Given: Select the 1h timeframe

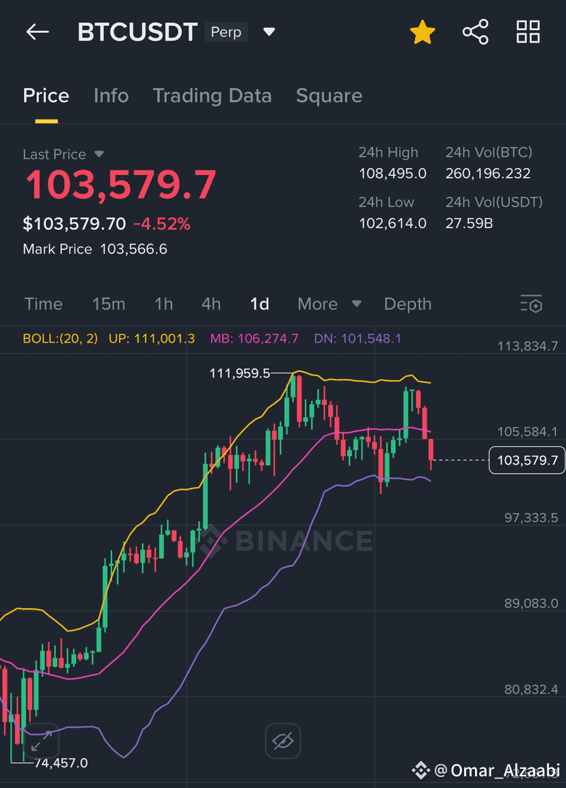Looking at the screenshot, I should click(164, 304).
